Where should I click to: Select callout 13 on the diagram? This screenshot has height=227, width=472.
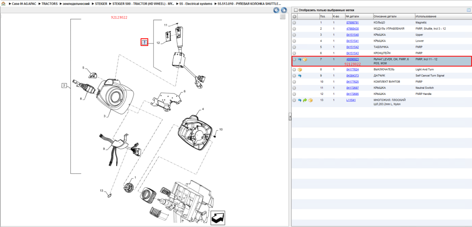point(101,191)
